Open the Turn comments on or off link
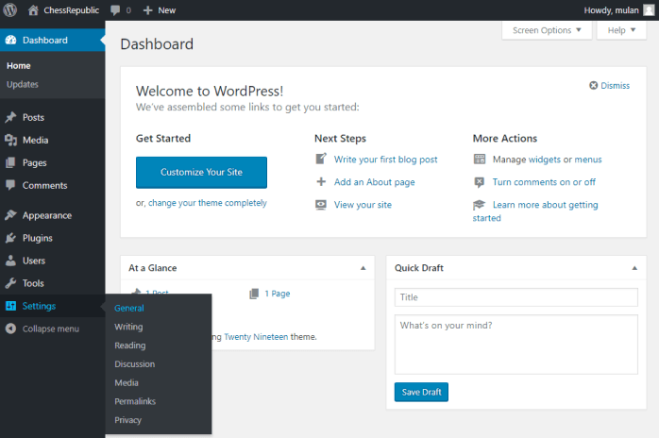659x438 pixels. [544, 182]
